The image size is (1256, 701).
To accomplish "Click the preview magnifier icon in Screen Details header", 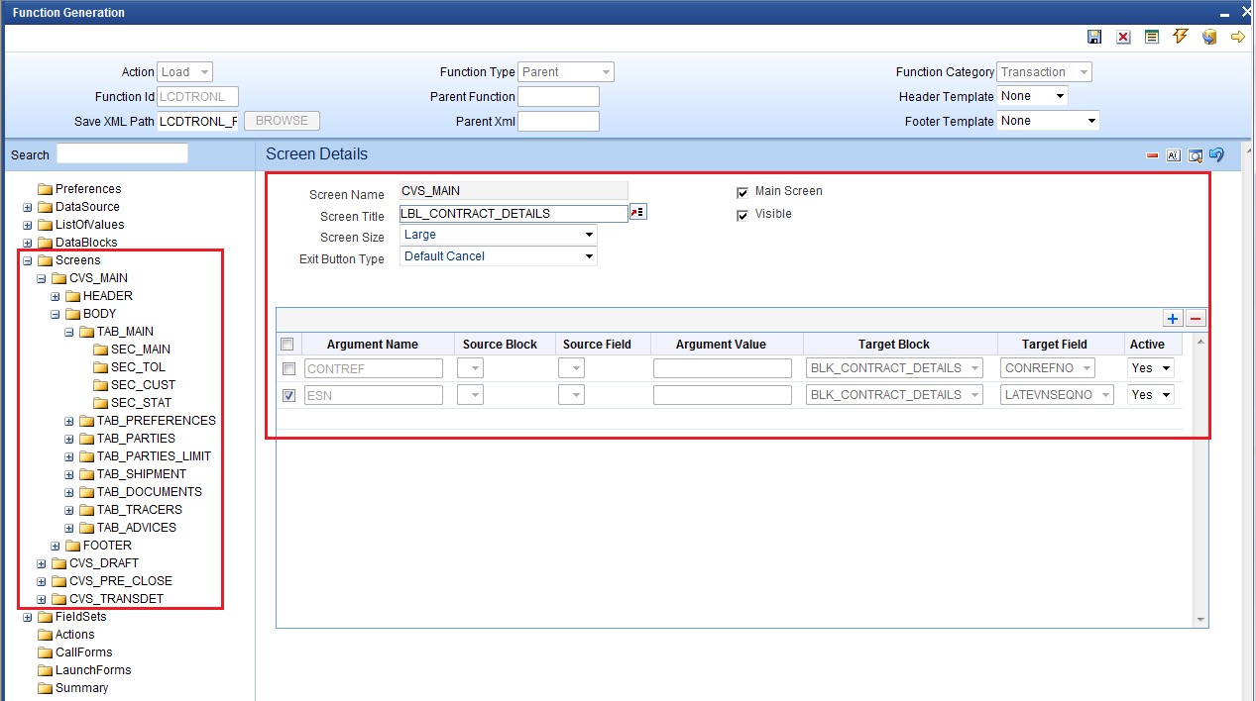I will click(x=1196, y=155).
